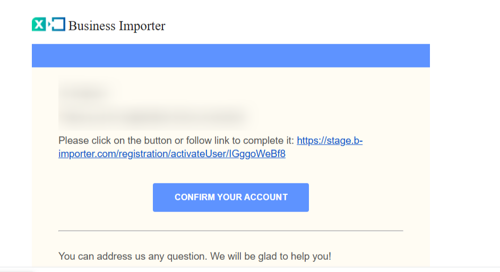Viewport: 500px width, 272px height.
Task: Follow the registration/activateUser/IGggoWeBf8 link
Action: coord(172,155)
